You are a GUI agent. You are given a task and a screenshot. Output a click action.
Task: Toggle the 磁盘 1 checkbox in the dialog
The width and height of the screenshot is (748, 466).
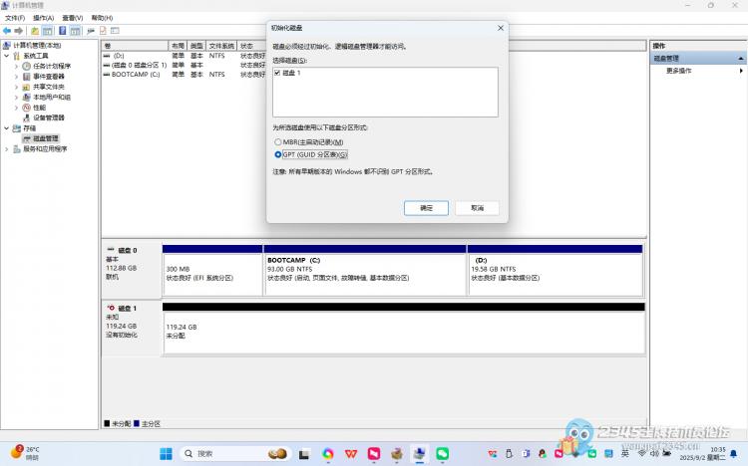[x=277, y=73]
